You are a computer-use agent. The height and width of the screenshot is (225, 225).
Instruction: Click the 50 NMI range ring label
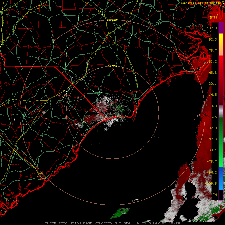(x=112, y=66)
